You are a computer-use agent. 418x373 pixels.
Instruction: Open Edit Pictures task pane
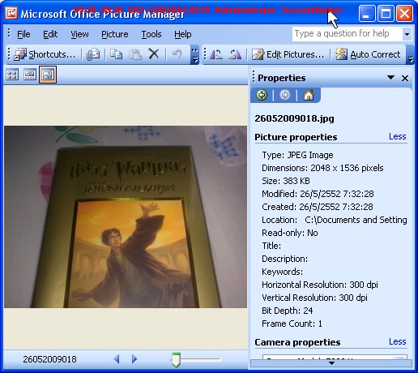click(x=288, y=54)
